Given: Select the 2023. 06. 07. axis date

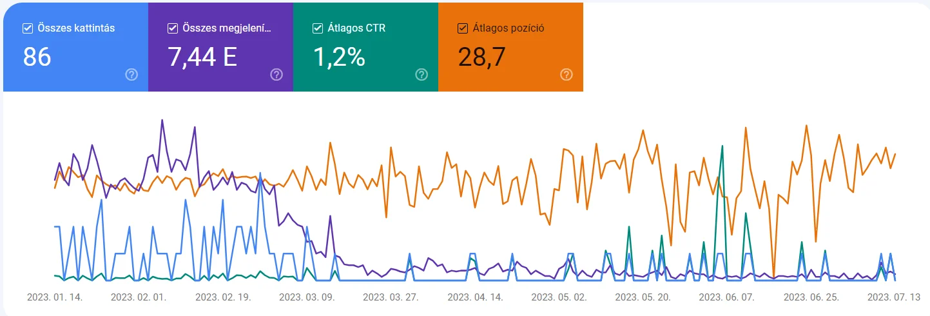Looking at the screenshot, I should 727,297.
